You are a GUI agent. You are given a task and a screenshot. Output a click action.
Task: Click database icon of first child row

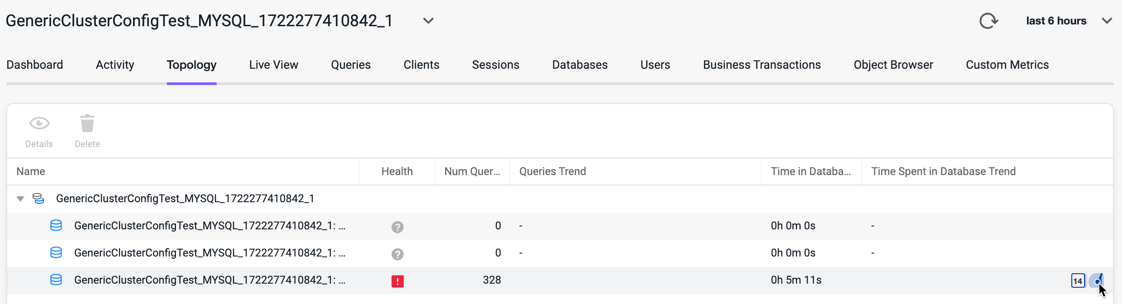(56, 225)
